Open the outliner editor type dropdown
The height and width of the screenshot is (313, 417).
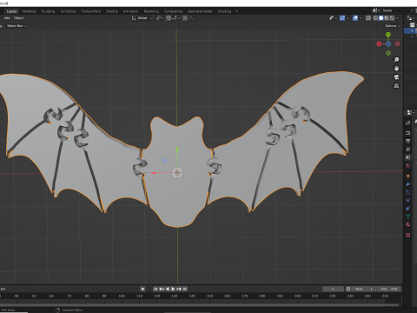[411, 18]
